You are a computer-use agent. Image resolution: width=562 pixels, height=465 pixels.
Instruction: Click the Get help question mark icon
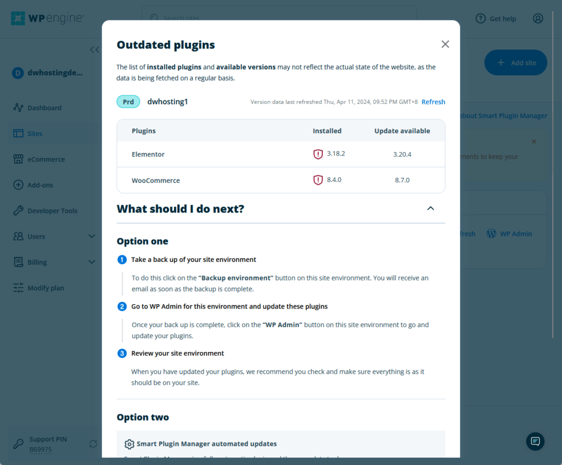481,18
